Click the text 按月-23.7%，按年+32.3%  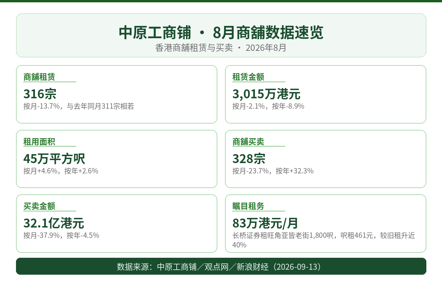tap(273, 171)
